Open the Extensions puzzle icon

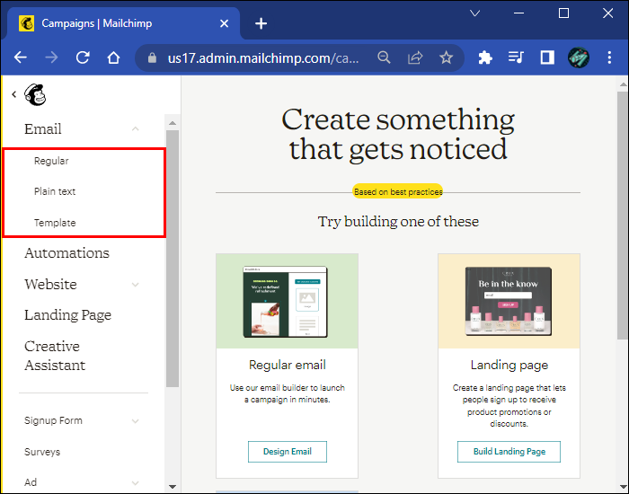coord(485,57)
